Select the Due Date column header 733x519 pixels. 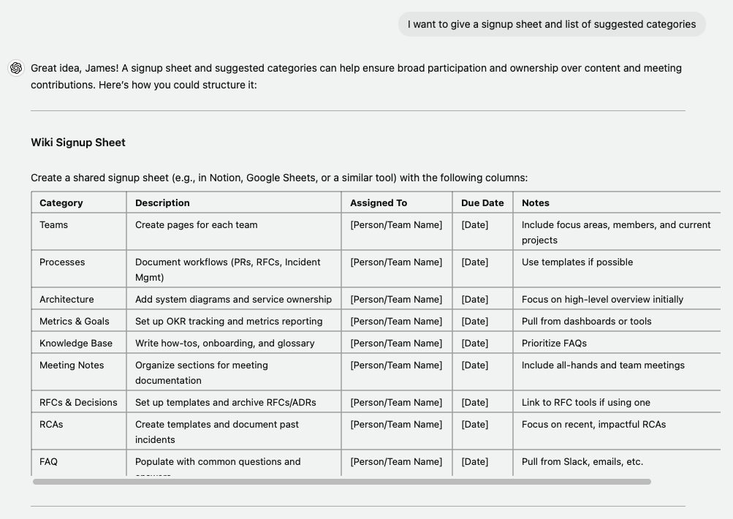click(x=474, y=202)
